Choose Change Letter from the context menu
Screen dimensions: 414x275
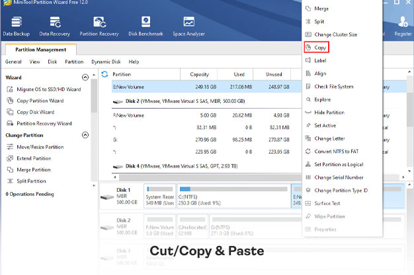329,138
